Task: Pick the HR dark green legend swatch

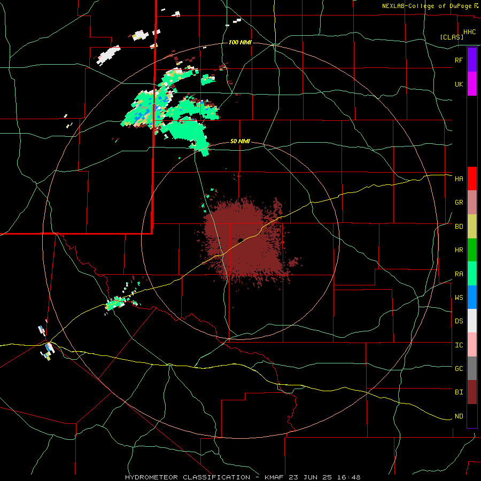Action: (472, 250)
